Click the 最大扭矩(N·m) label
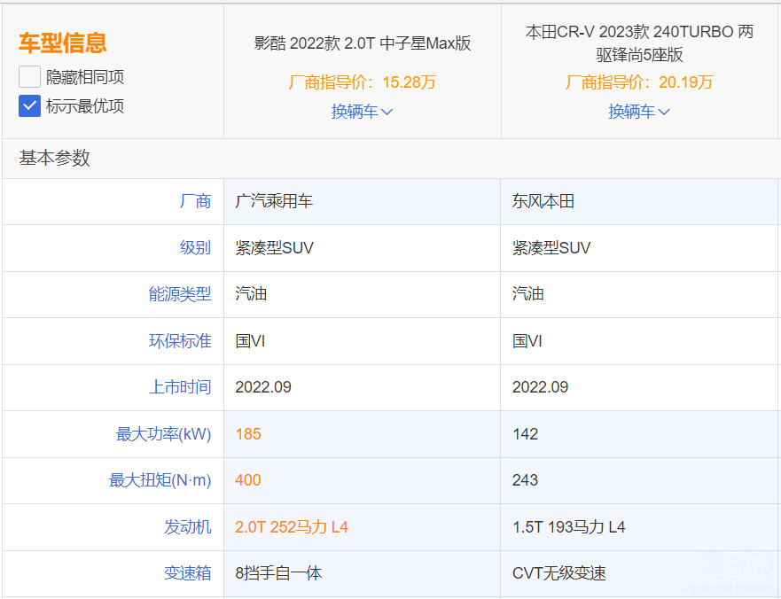 click(160, 480)
